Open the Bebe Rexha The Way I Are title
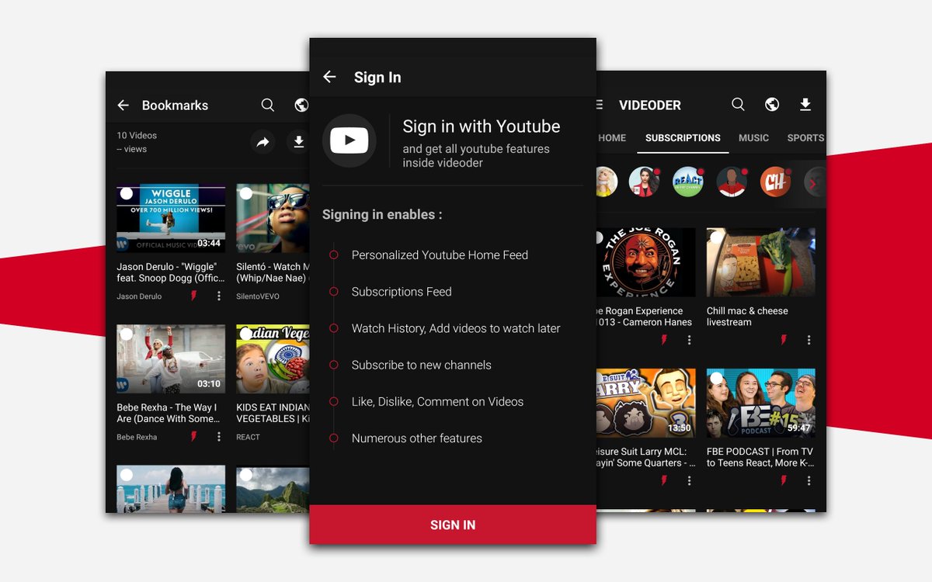Viewport: 932px width, 582px height. pos(168,413)
